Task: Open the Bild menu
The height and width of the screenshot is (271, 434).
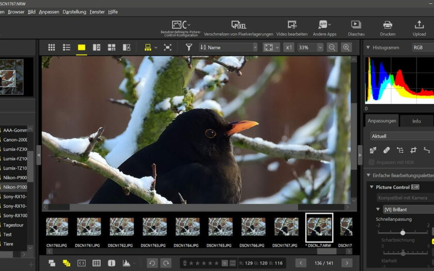Action: pos(32,12)
